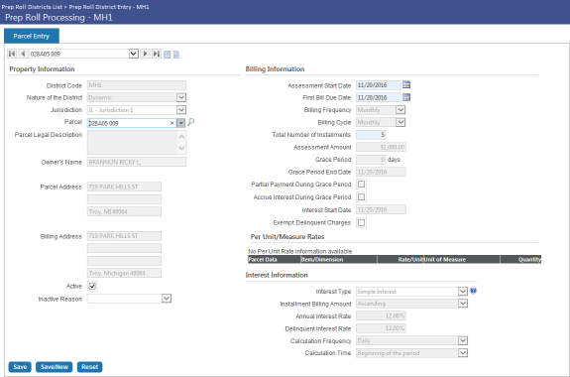This screenshot has width=570, height=377.
Task: Click the Reset button
Action: pyautogui.click(x=90, y=367)
